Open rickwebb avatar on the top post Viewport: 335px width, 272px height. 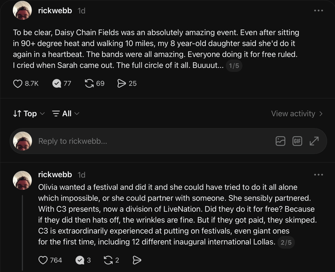coord(22,10)
